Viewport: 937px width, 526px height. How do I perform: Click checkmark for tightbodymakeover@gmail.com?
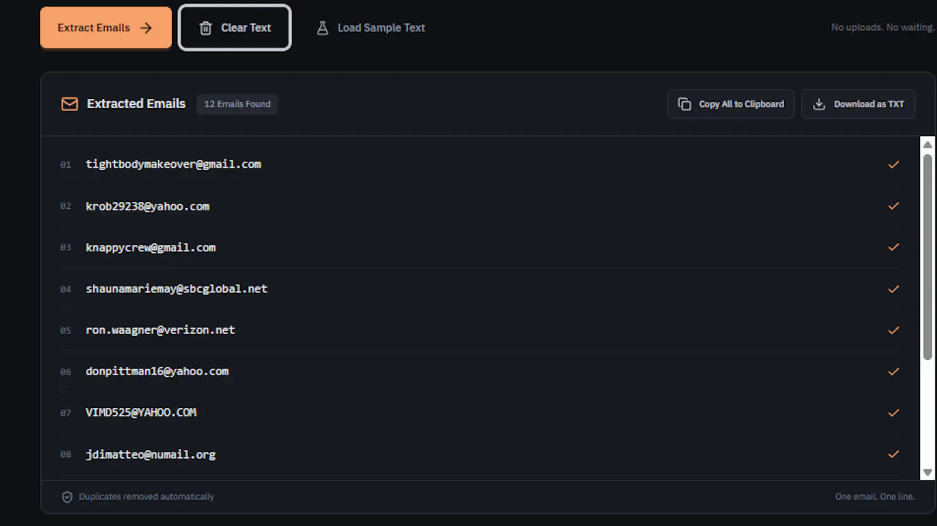(x=894, y=164)
